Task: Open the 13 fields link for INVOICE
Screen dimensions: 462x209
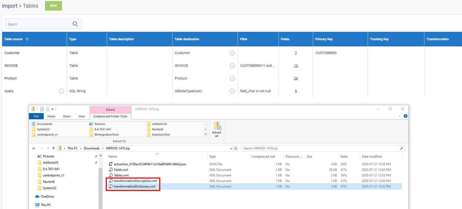Action: point(296,66)
